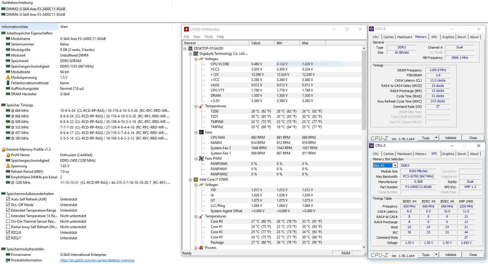Select DIMM4 G Skill Ares memory icon
This screenshot has height=264, width=488.
pyautogui.click(x=4, y=15)
